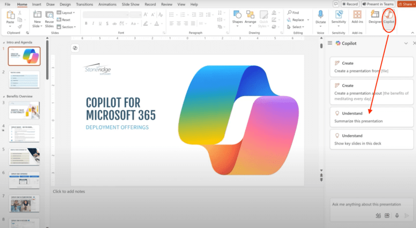
Task: Open Copilot pane hamburger menu
Action: pyautogui.click(x=330, y=43)
